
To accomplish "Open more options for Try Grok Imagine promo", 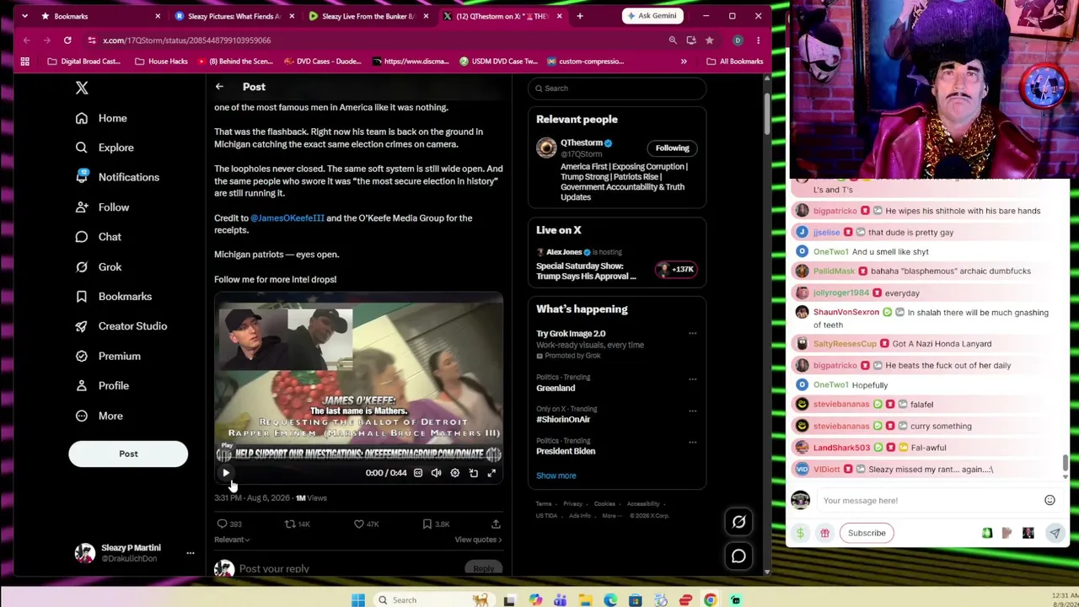I will point(692,334).
